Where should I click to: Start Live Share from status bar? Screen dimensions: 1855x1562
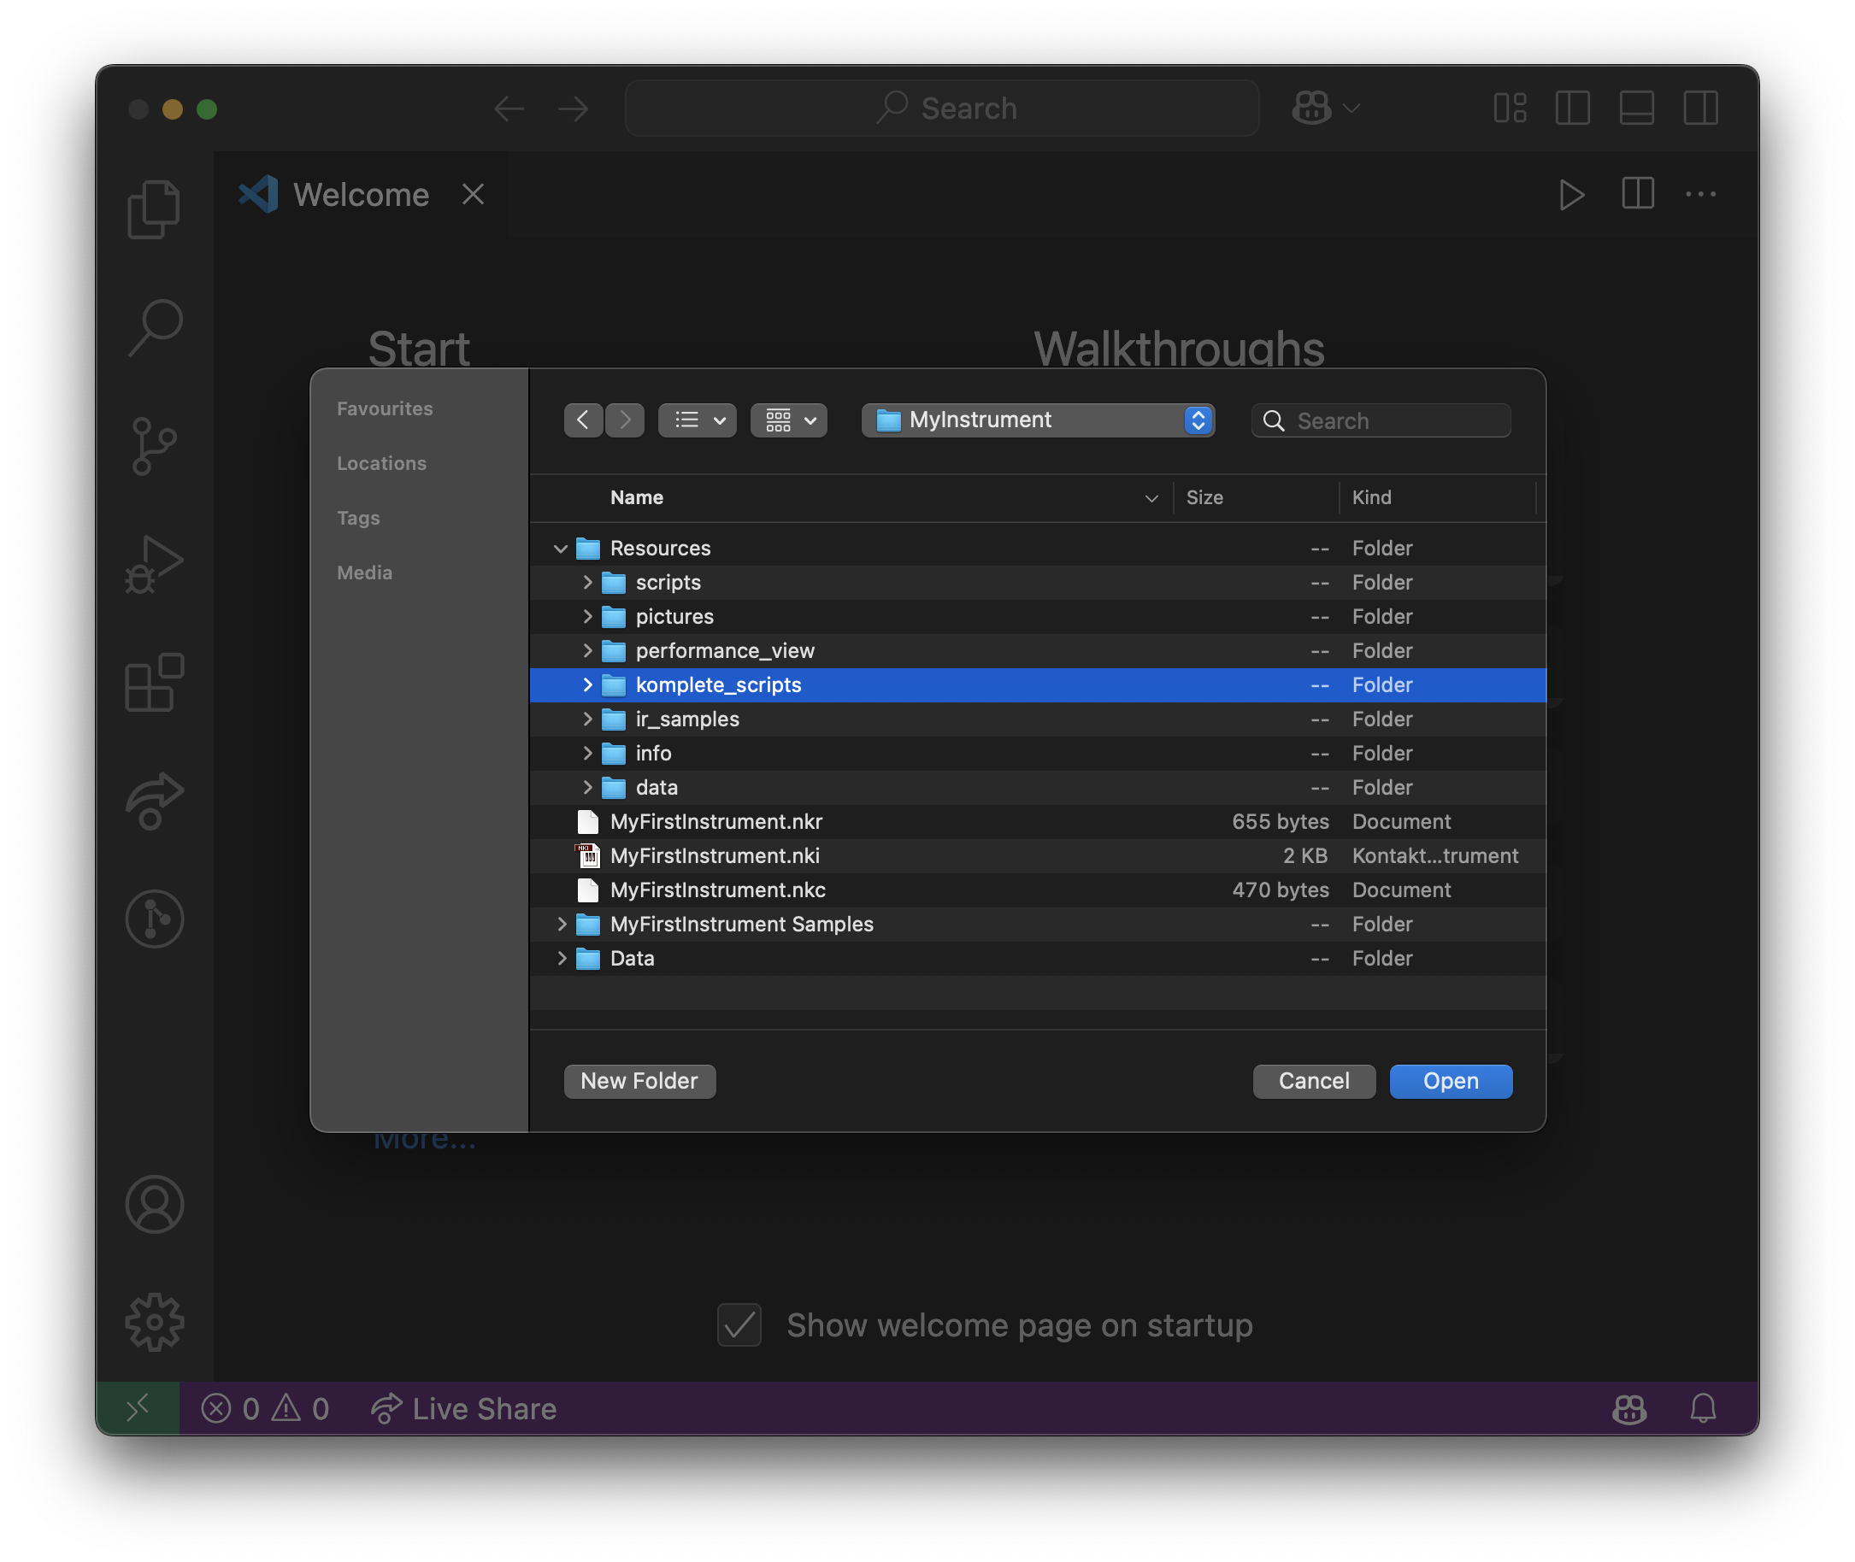click(x=463, y=1408)
